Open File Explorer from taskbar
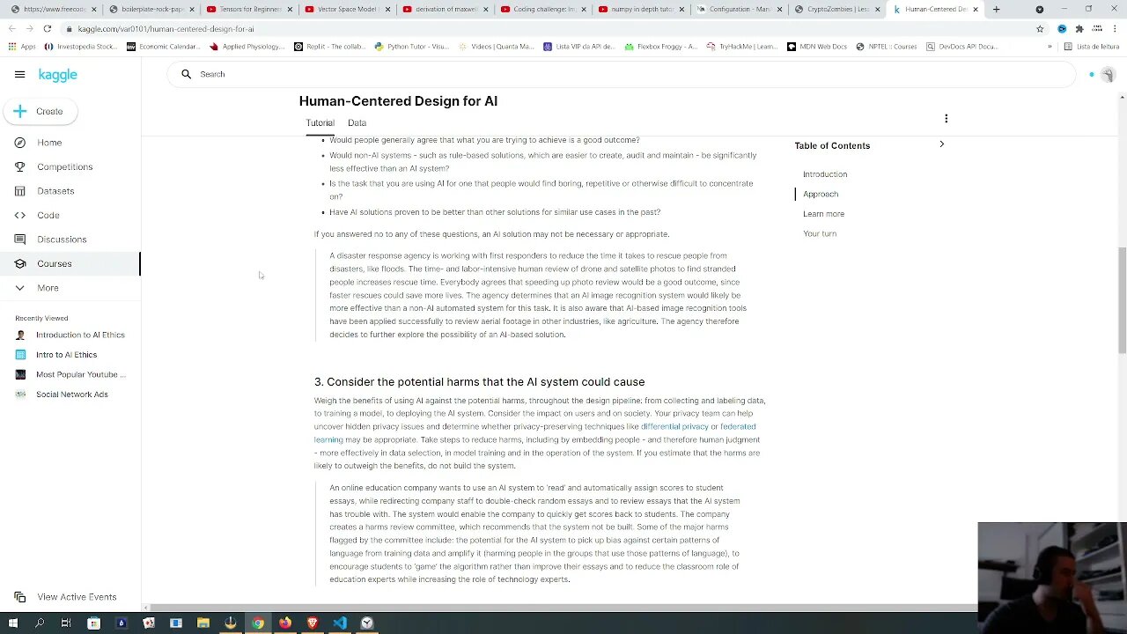The image size is (1127, 634). pyautogui.click(x=203, y=623)
